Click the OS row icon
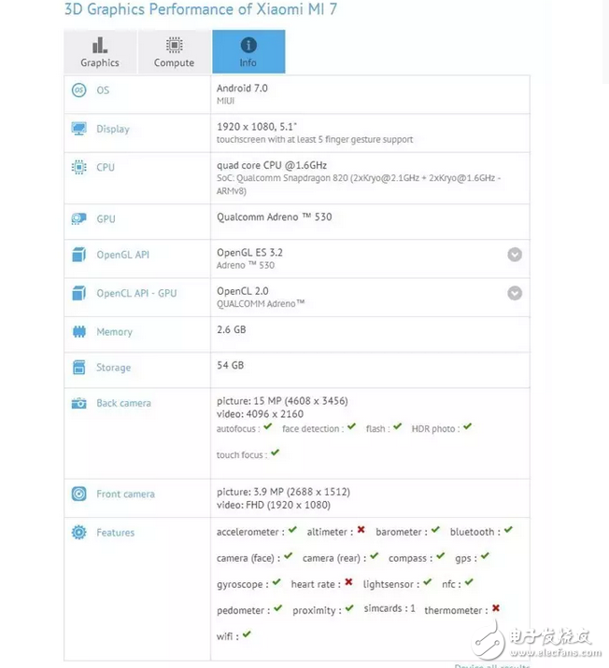609x668 pixels. click(x=79, y=90)
